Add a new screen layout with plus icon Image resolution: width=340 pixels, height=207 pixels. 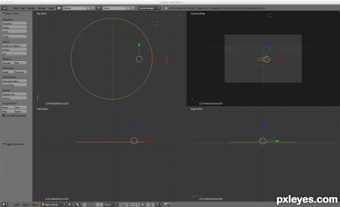coord(89,8)
